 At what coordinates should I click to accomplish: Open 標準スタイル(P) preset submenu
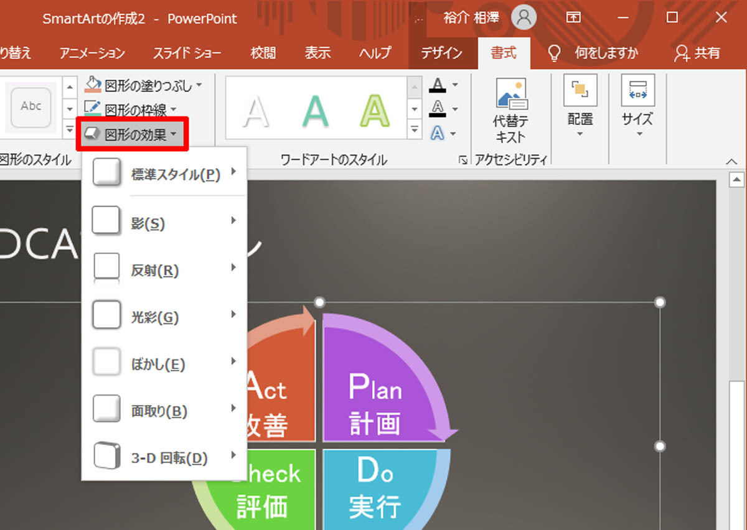164,174
